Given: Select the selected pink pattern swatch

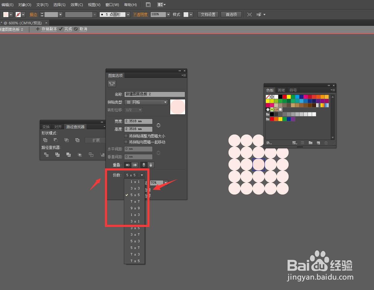Looking at the screenshot, I should 280,110.
